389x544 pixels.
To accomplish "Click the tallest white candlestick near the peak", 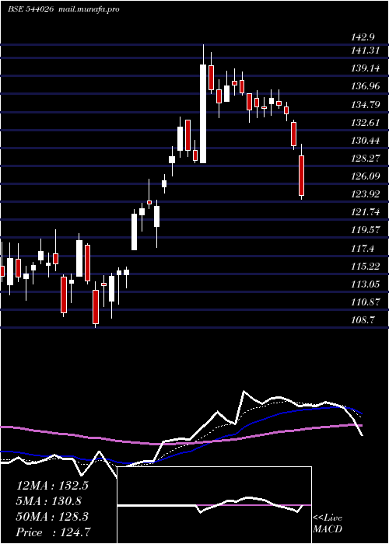I will pos(203,113).
